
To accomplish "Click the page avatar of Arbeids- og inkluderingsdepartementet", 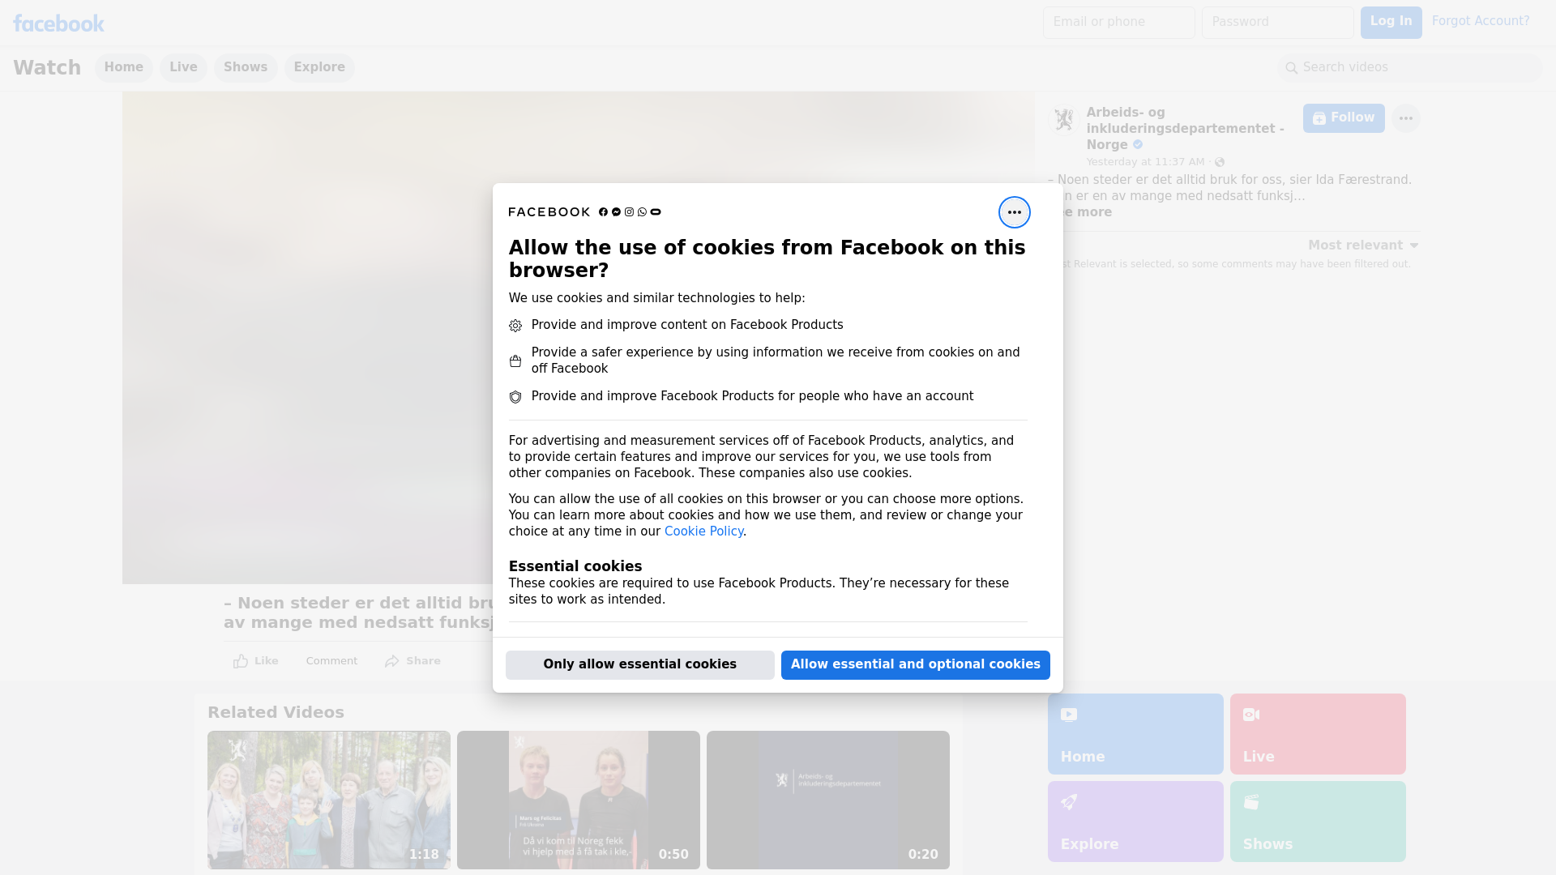I will [x=1063, y=119].
